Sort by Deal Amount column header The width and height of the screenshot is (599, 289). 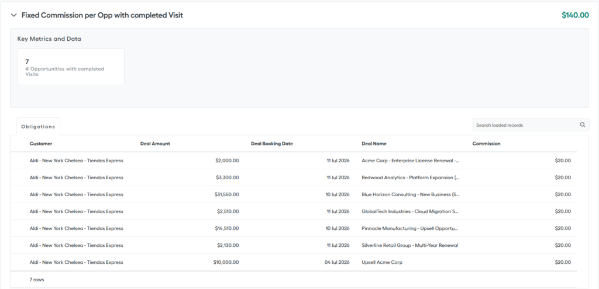point(155,144)
